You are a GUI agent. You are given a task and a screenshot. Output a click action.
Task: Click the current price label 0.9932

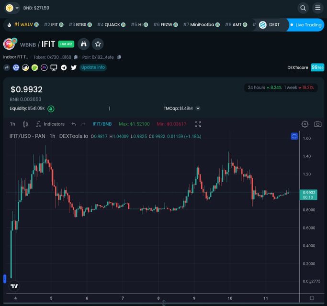point(308,195)
